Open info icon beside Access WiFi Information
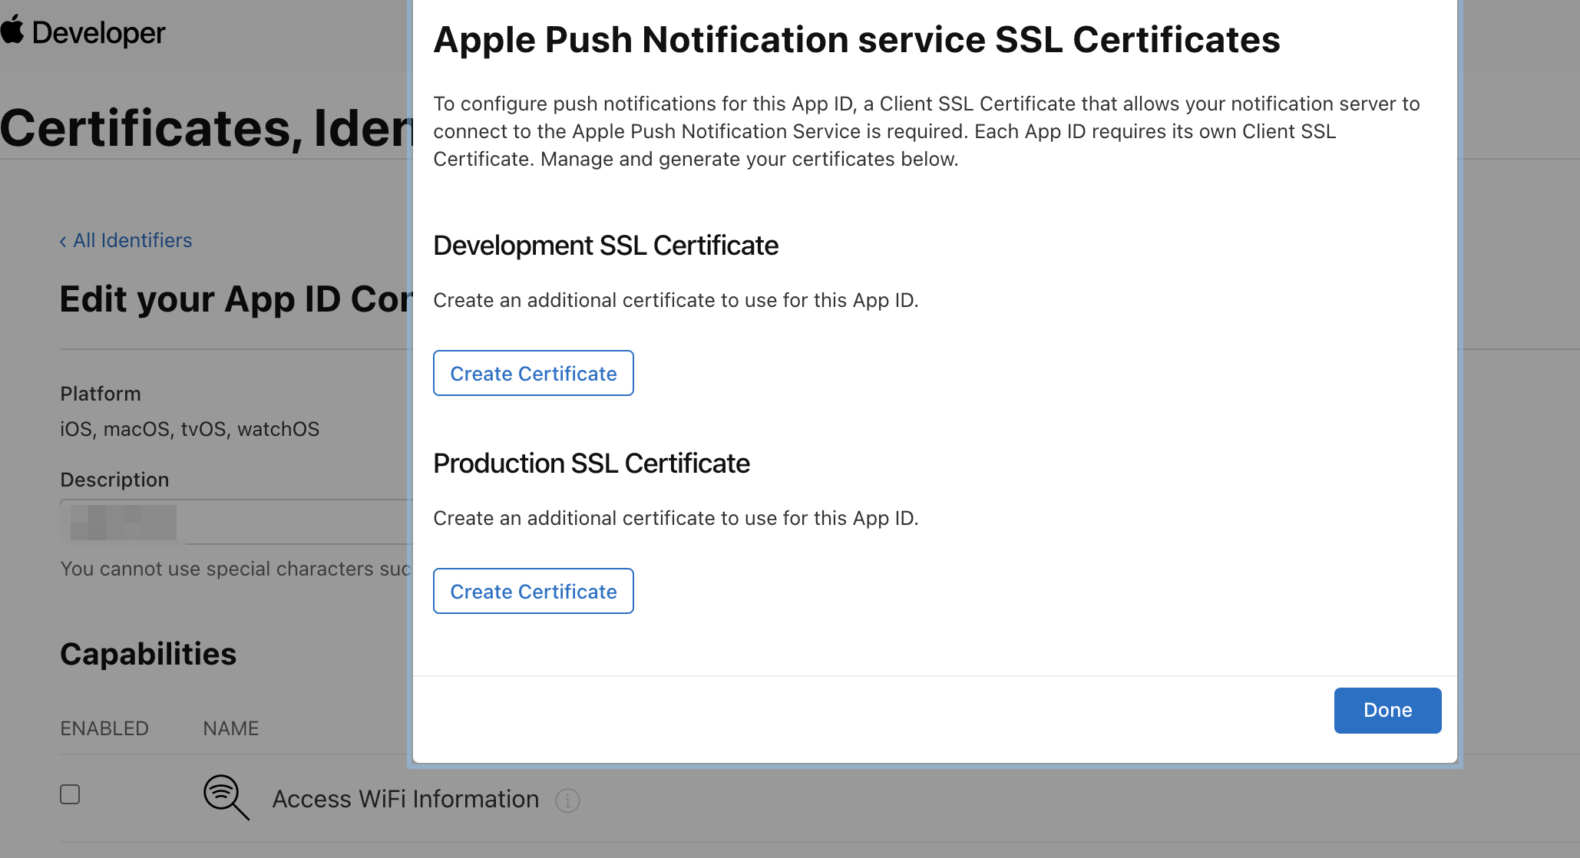This screenshot has height=858, width=1580. point(567,800)
